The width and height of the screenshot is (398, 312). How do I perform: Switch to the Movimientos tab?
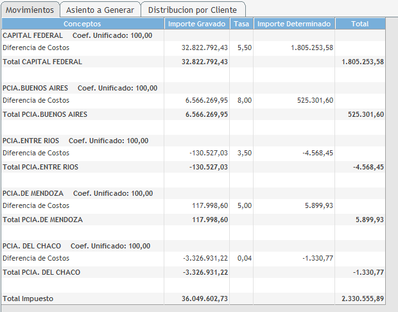coord(30,10)
